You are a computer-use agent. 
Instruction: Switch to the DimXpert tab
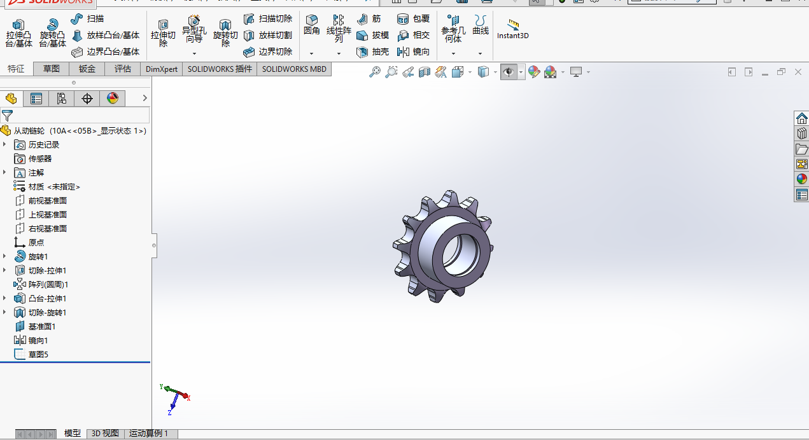pyautogui.click(x=162, y=69)
